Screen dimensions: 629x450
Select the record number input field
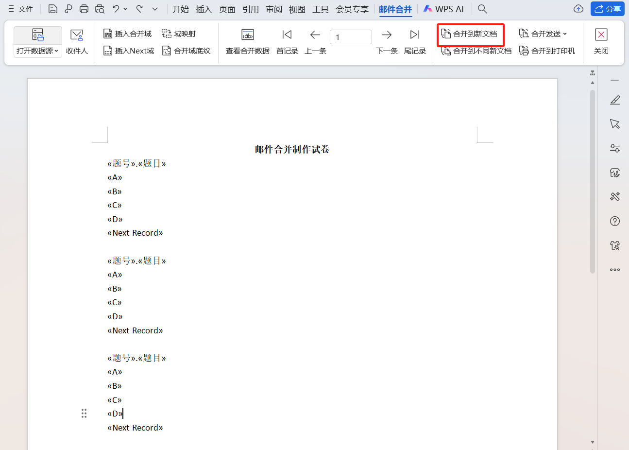(x=351, y=36)
